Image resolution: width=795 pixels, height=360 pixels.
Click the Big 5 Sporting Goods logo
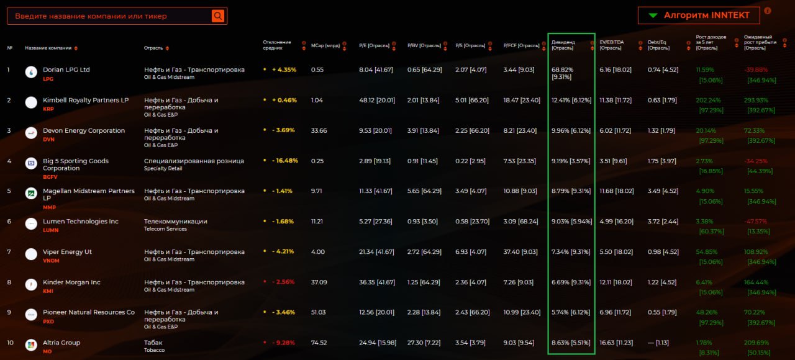click(31, 163)
